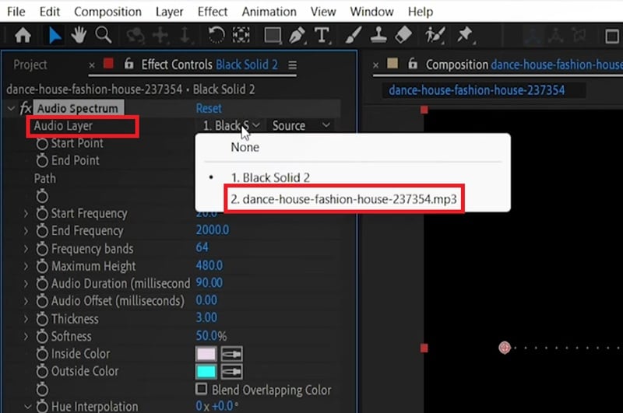The height and width of the screenshot is (413, 623).
Task: Select the Zoom magnifier tool
Action: 104,35
